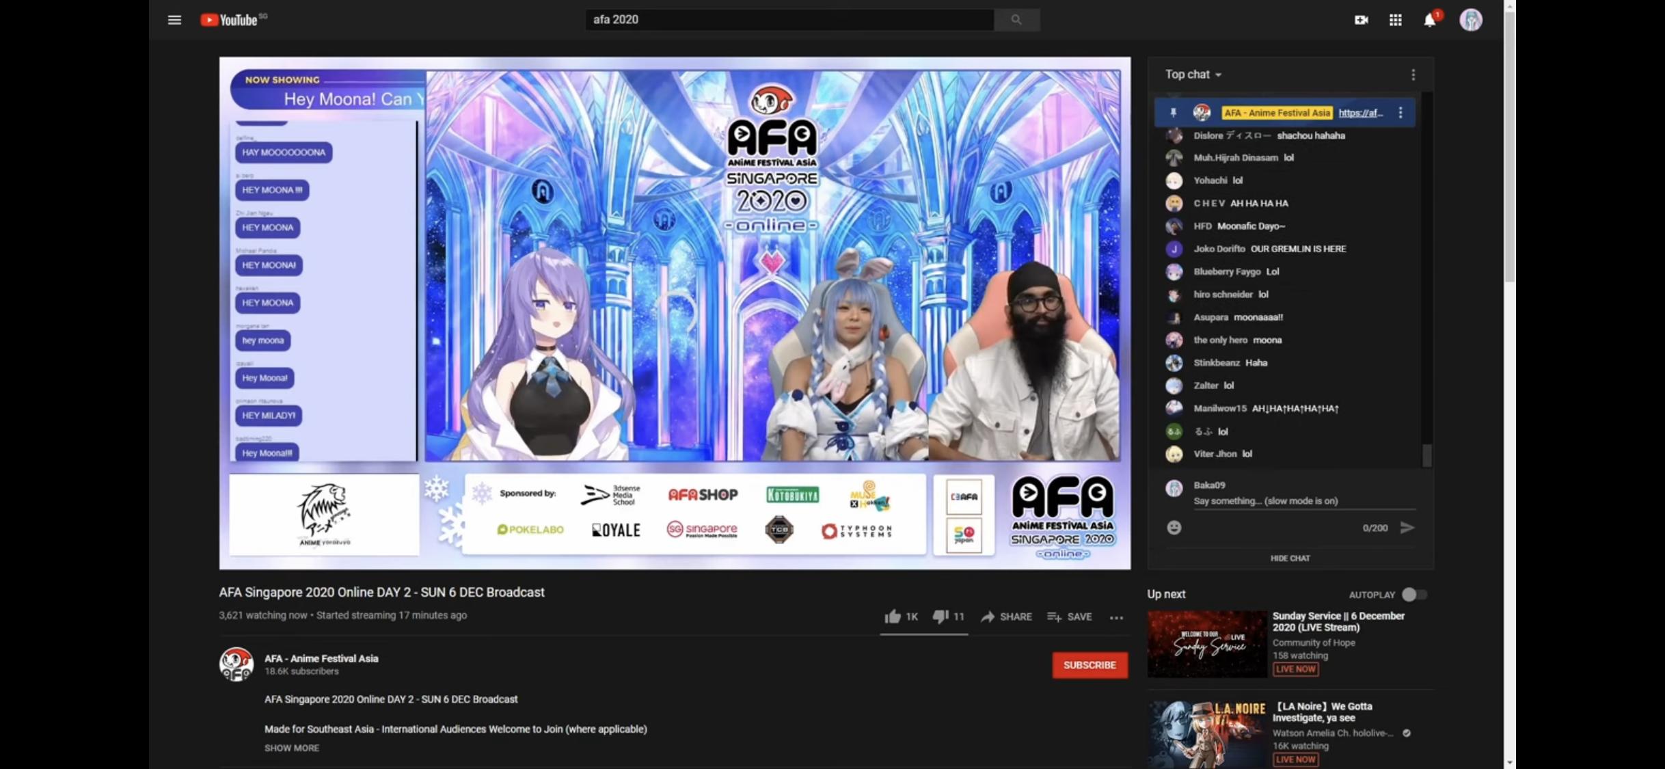The height and width of the screenshot is (769, 1665).
Task: Expand the description with SHOW MORE
Action: click(292, 748)
